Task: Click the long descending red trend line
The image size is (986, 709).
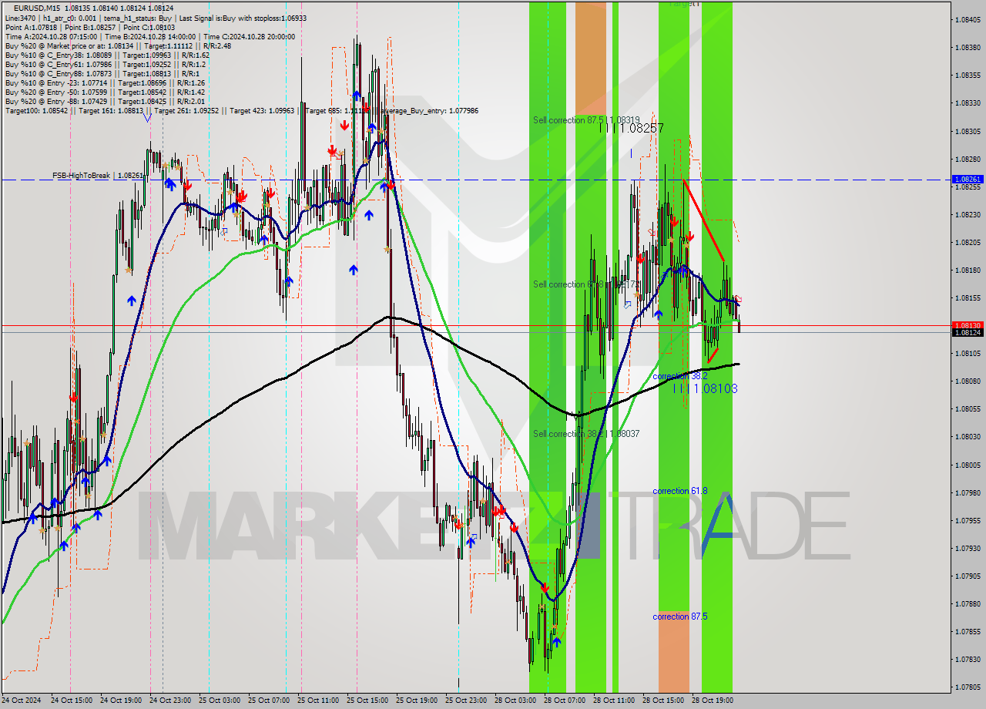Action: [703, 220]
